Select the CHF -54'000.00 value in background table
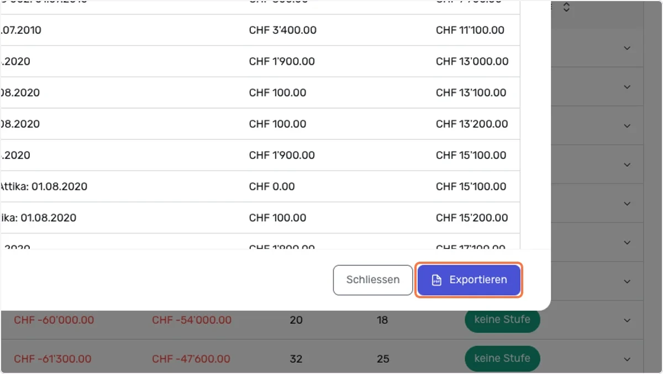Viewport: 663px width, 374px height. pos(192,320)
